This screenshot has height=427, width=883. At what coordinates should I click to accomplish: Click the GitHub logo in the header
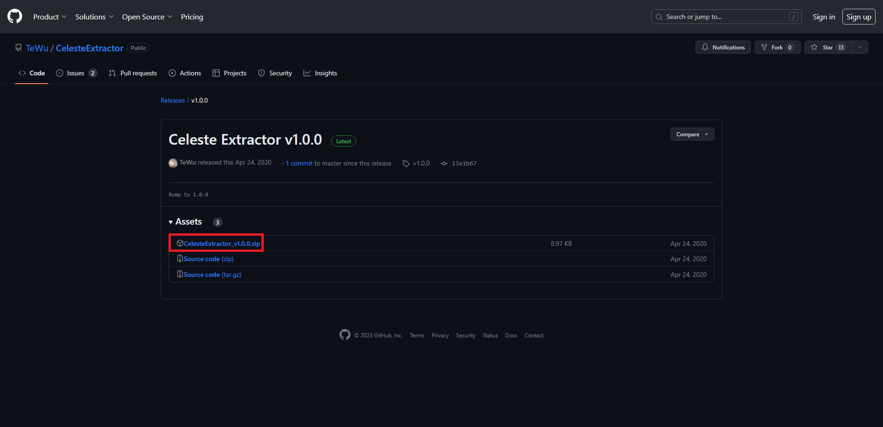tap(15, 17)
